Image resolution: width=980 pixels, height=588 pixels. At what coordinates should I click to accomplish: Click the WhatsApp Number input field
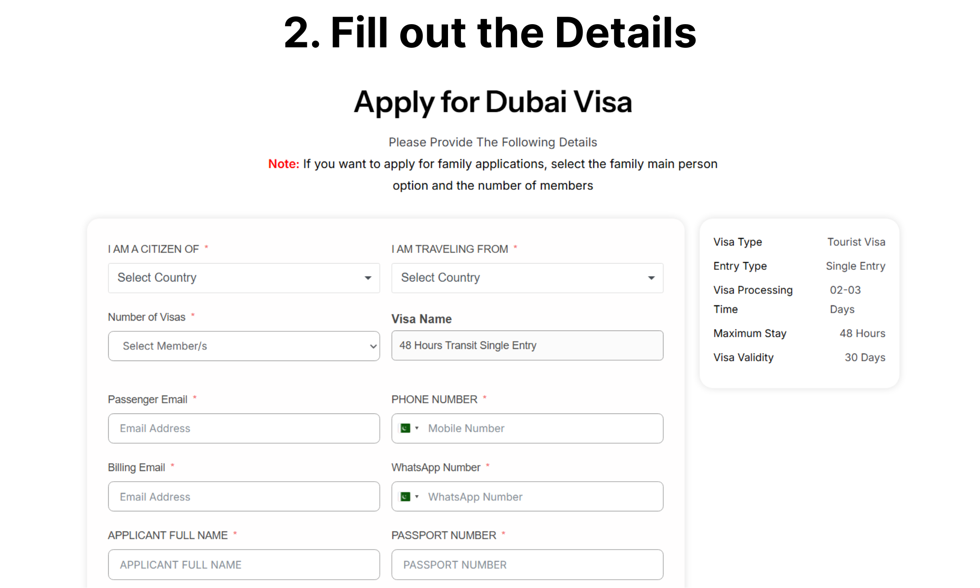[x=541, y=497]
